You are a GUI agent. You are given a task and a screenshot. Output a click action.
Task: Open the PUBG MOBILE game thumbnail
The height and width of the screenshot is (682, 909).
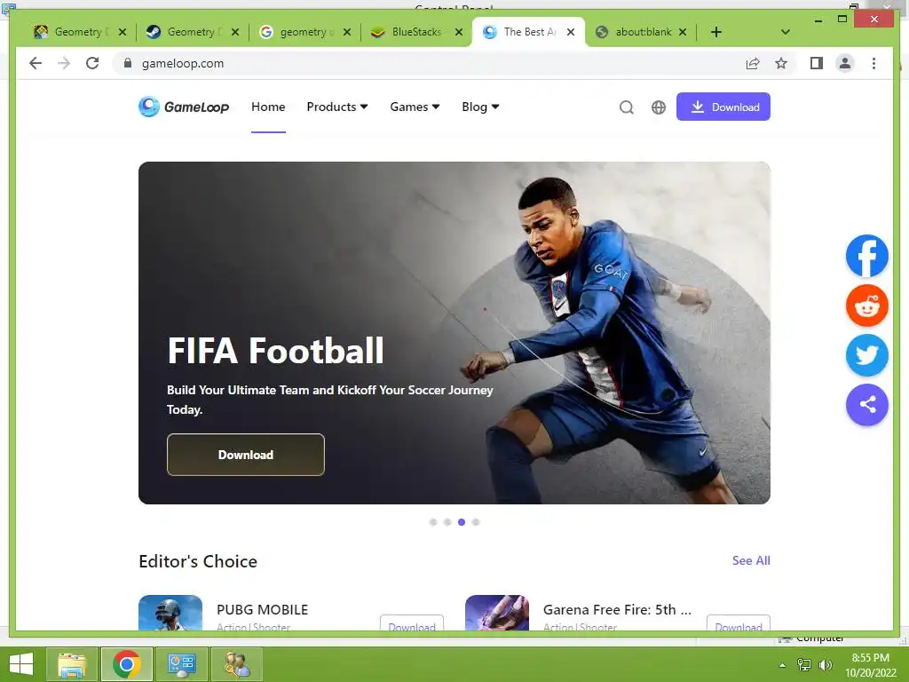[170, 613]
